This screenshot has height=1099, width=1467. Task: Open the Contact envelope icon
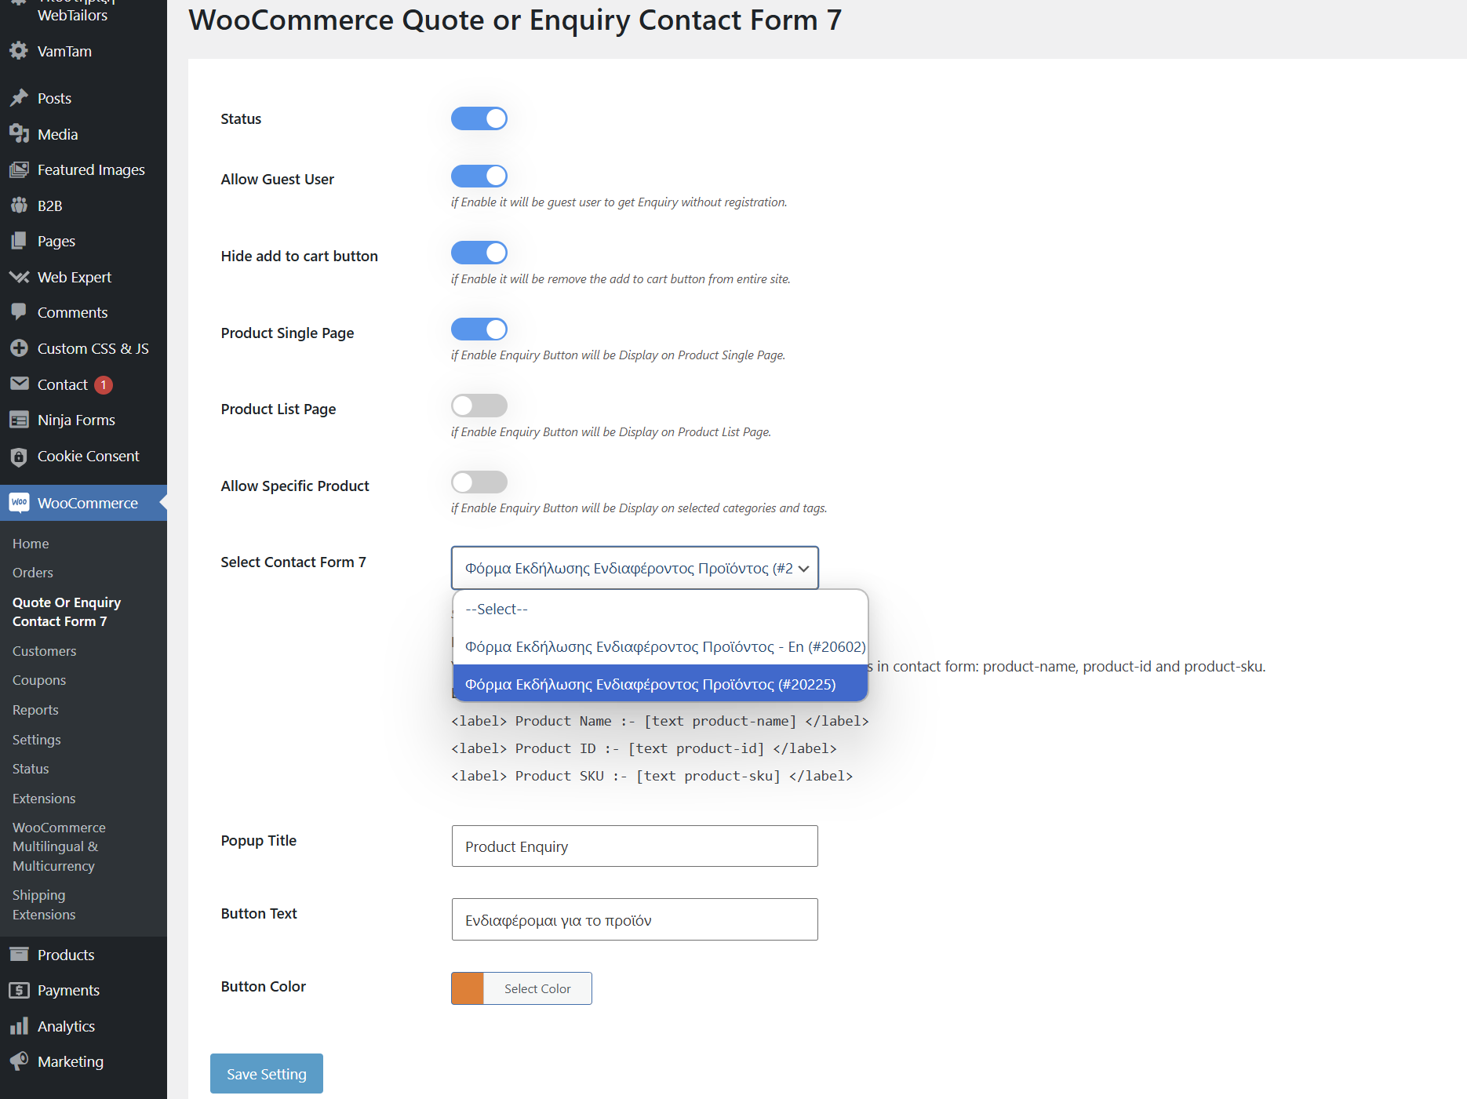coord(19,384)
